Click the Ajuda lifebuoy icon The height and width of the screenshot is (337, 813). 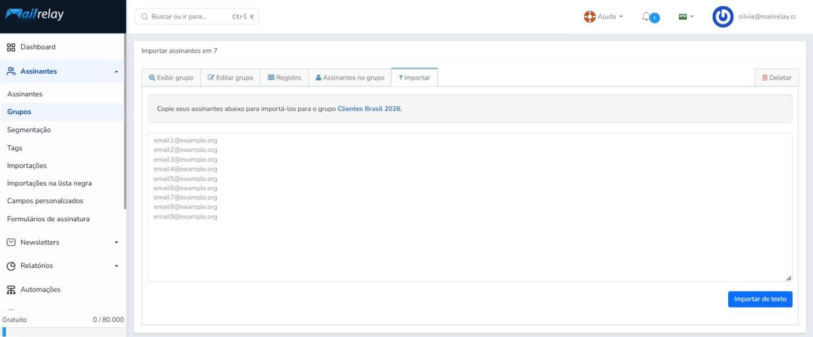[x=590, y=17]
